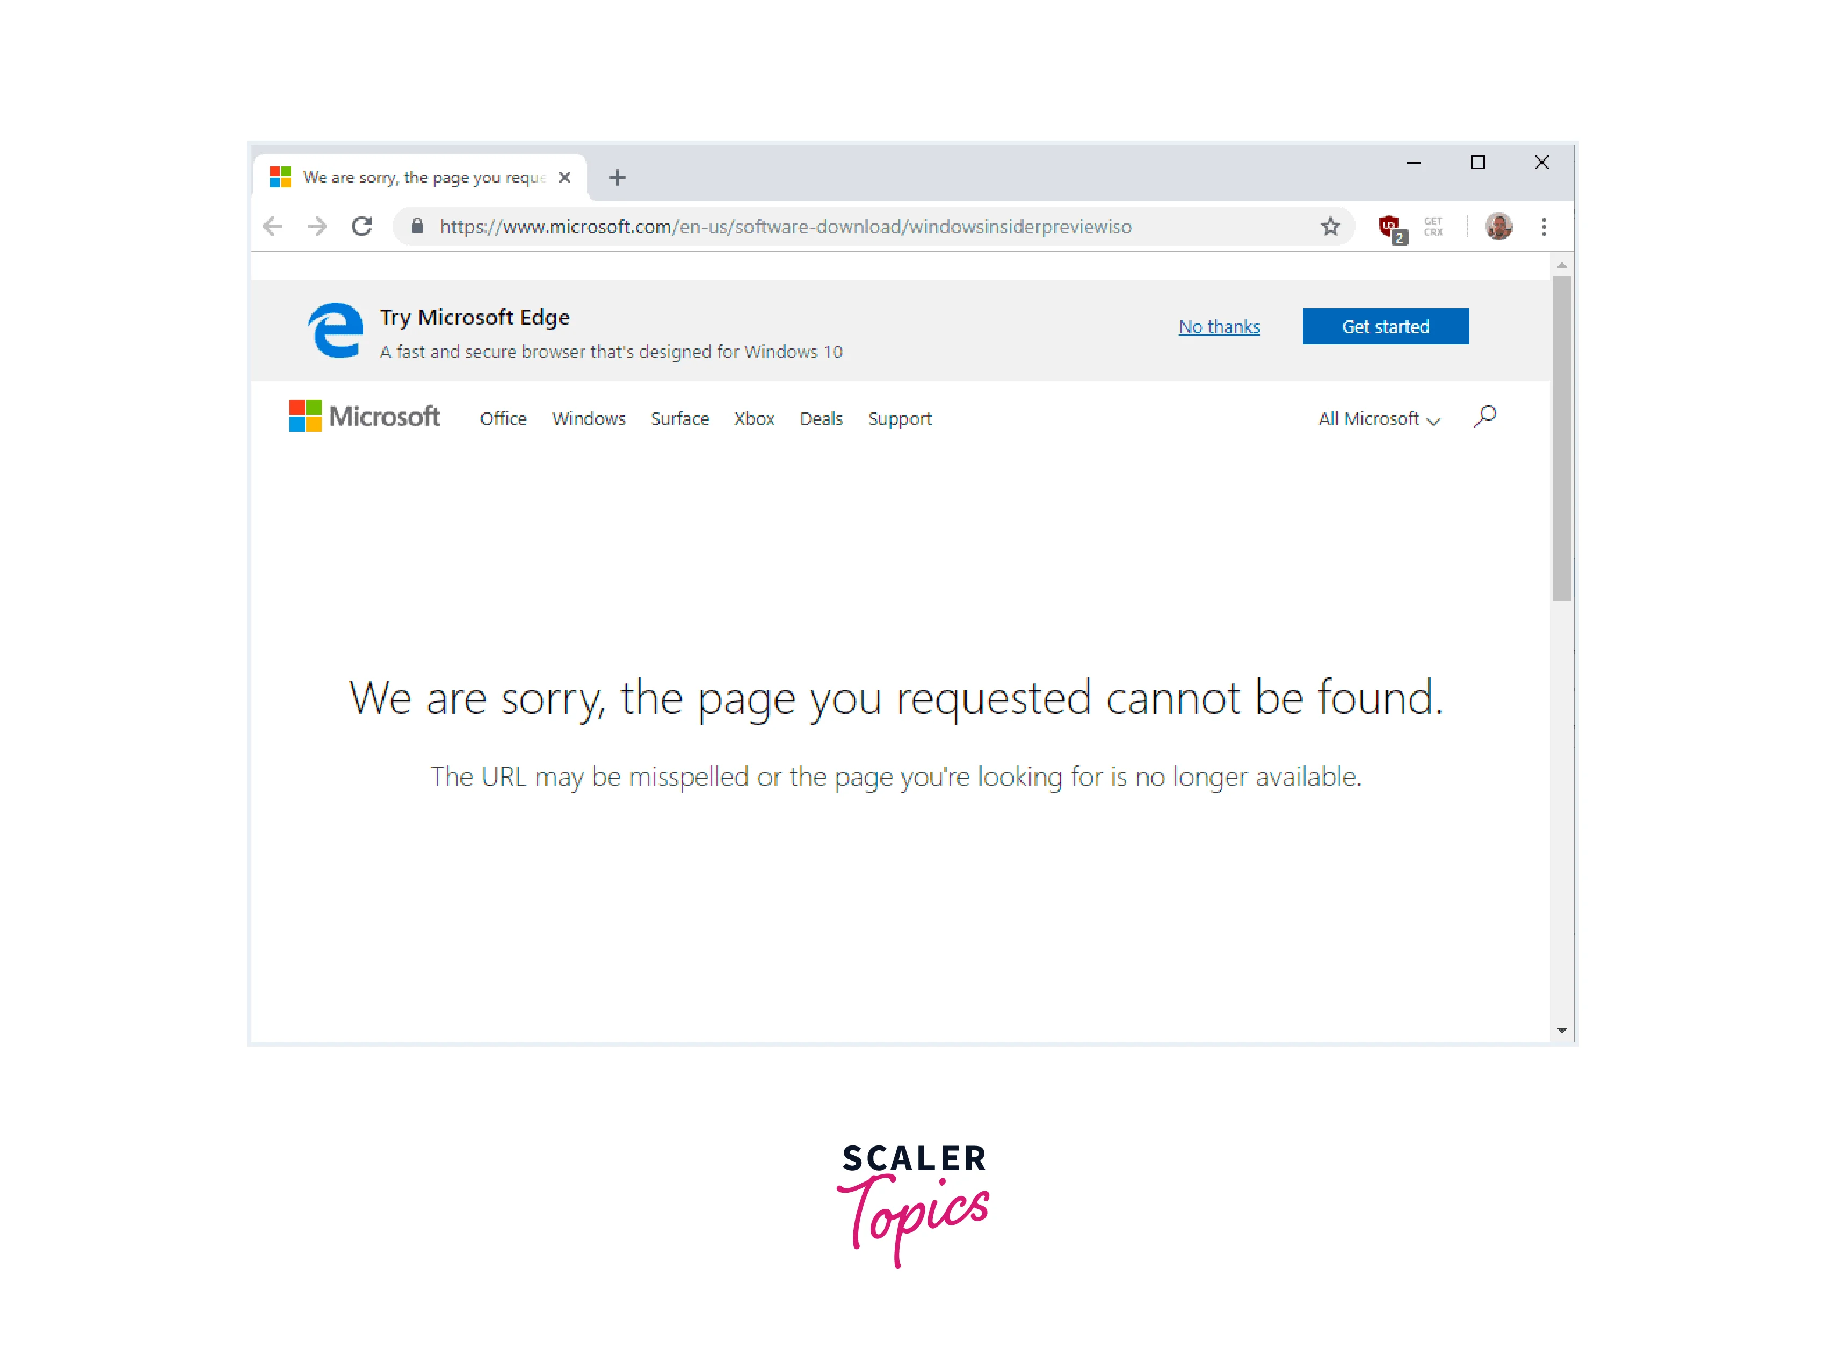
Task: Click the Get CRX extension icon
Action: 1433,226
